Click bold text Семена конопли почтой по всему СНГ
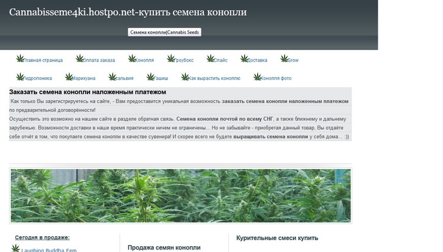The width and height of the screenshot is (443, 252). click(224, 119)
